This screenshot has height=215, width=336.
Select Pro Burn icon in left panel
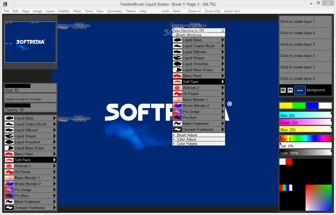(x=9, y=196)
